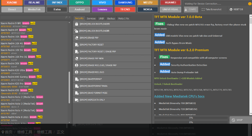Image resolution: width=252 pixels, height=136 pixels.
Task: Select the SAMSUNG brand button
Action: pyautogui.click(x=125, y=3)
